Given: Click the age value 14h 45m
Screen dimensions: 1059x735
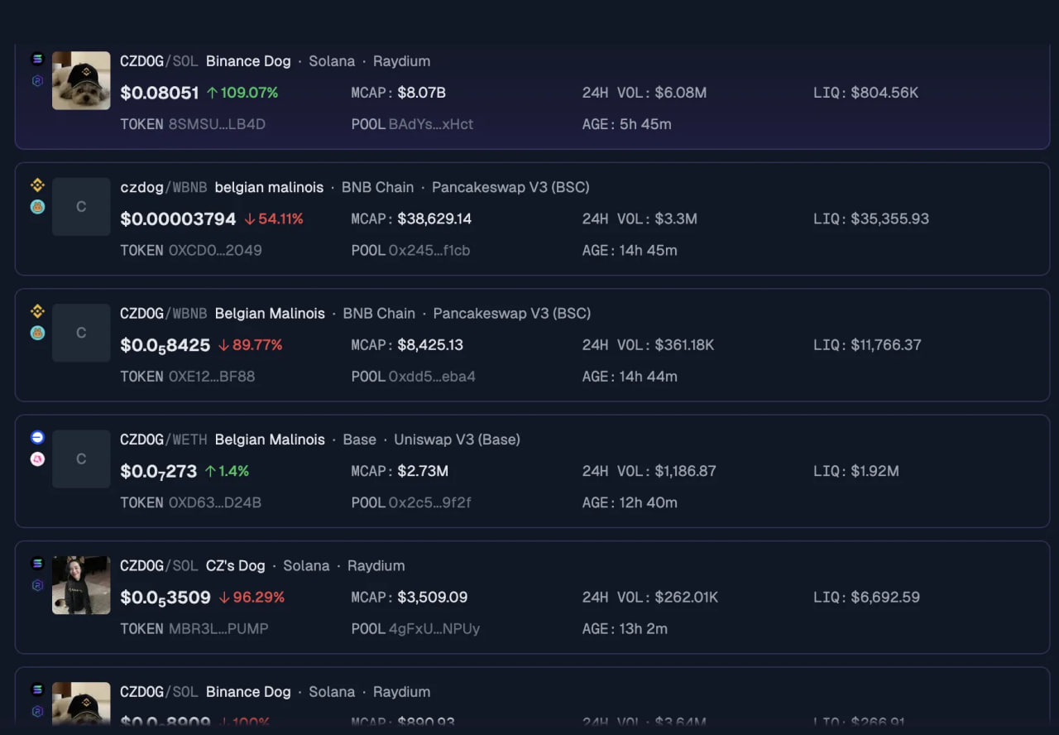Looking at the screenshot, I should coord(648,251).
